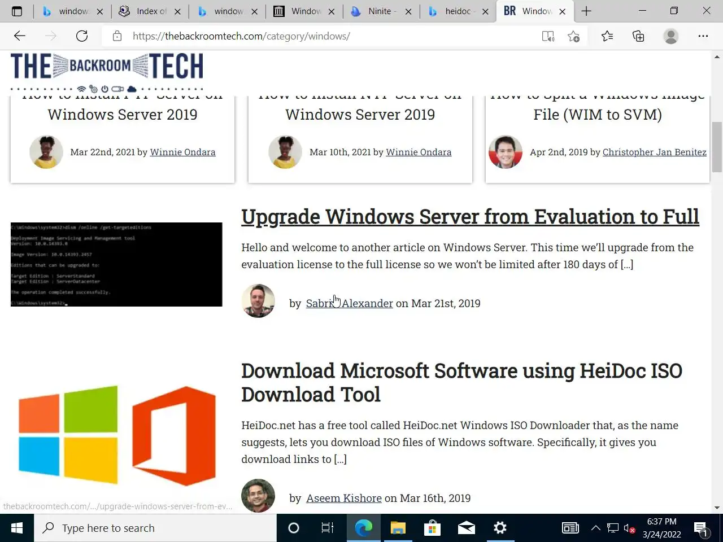The height and width of the screenshot is (542, 723).
Task: Click the scrollbar down arrow
Action: [717, 508]
